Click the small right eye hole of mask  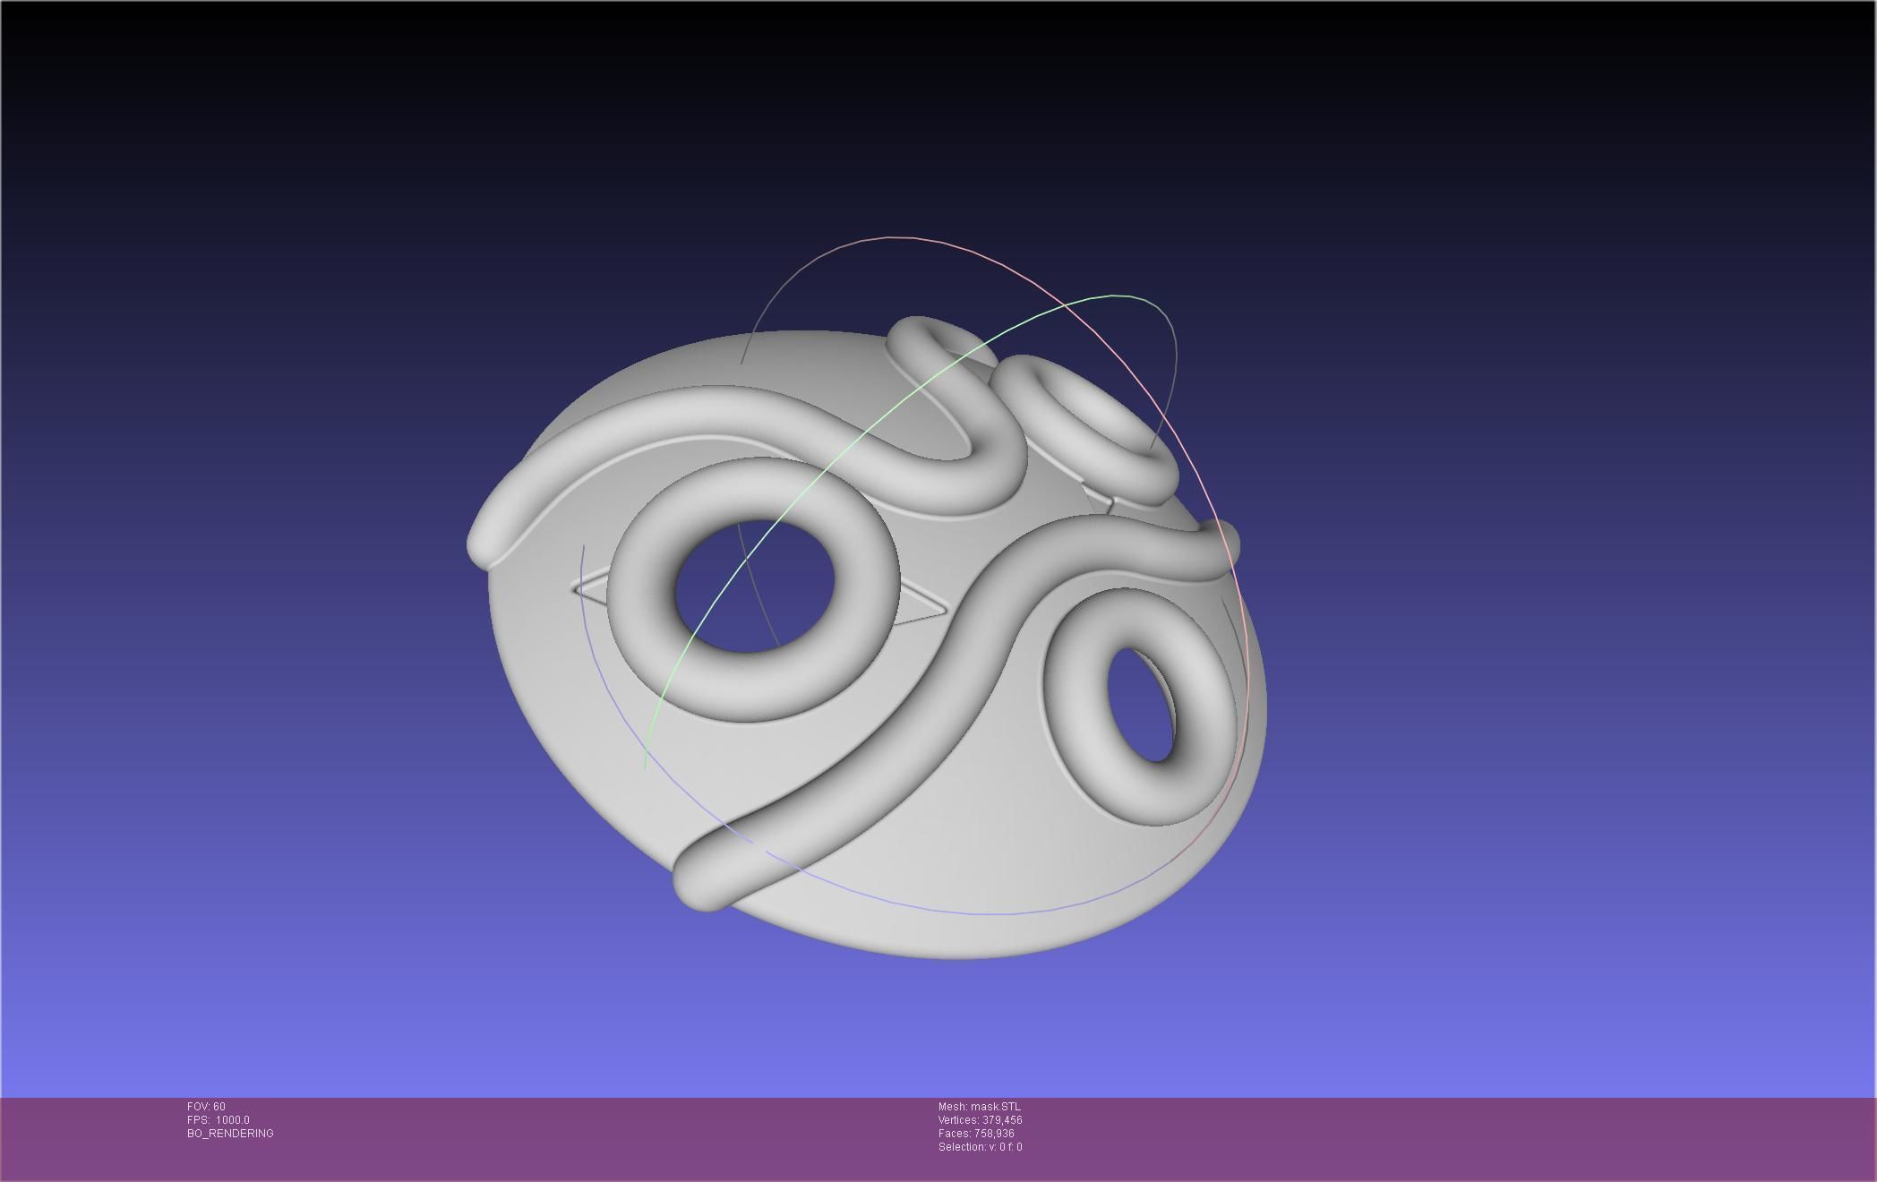(x=1141, y=704)
